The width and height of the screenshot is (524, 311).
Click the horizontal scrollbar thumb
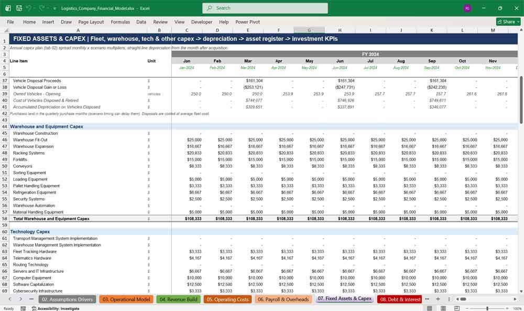[463, 299]
